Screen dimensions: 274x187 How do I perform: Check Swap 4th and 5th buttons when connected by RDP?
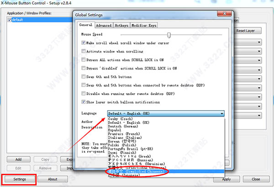[x=84, y=85]
